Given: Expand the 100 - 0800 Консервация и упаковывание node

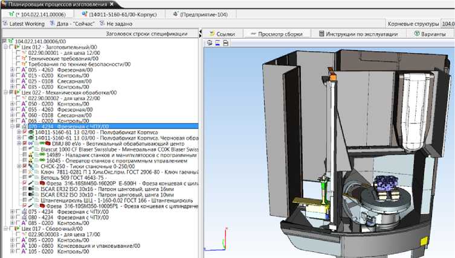Looking at the screenshot, I should click(x=12, y=246).
